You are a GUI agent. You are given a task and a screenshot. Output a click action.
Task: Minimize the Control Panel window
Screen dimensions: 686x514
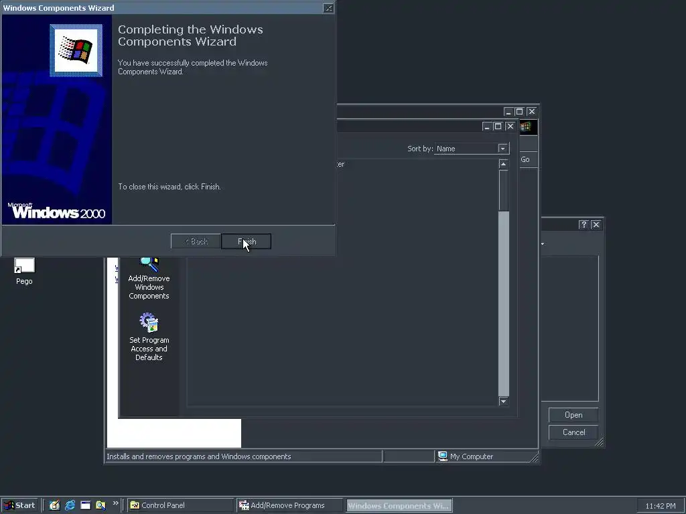pyautogui.click(x=508, y=112)
